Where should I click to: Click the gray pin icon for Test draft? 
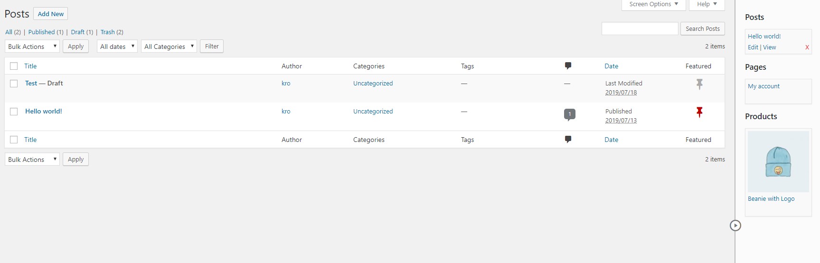pyautogui.click(x=699, y=85)
